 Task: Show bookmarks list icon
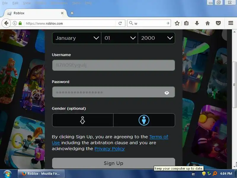click(186, 23)
